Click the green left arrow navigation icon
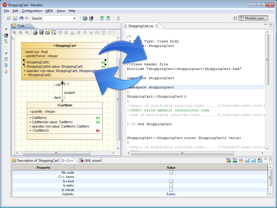 (x=102, y=18)
